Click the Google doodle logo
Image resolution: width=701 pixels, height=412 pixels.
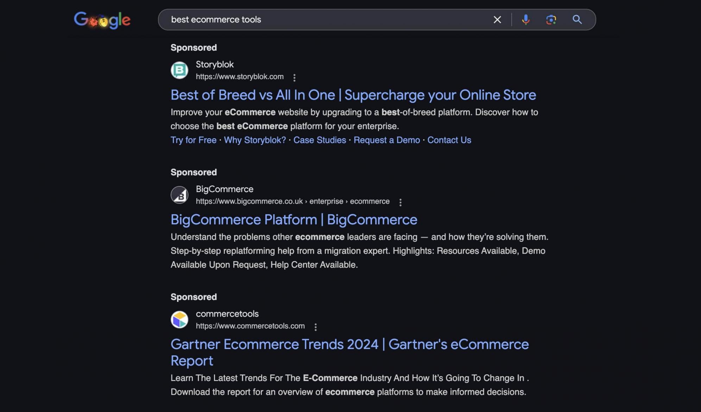[102, 20]
